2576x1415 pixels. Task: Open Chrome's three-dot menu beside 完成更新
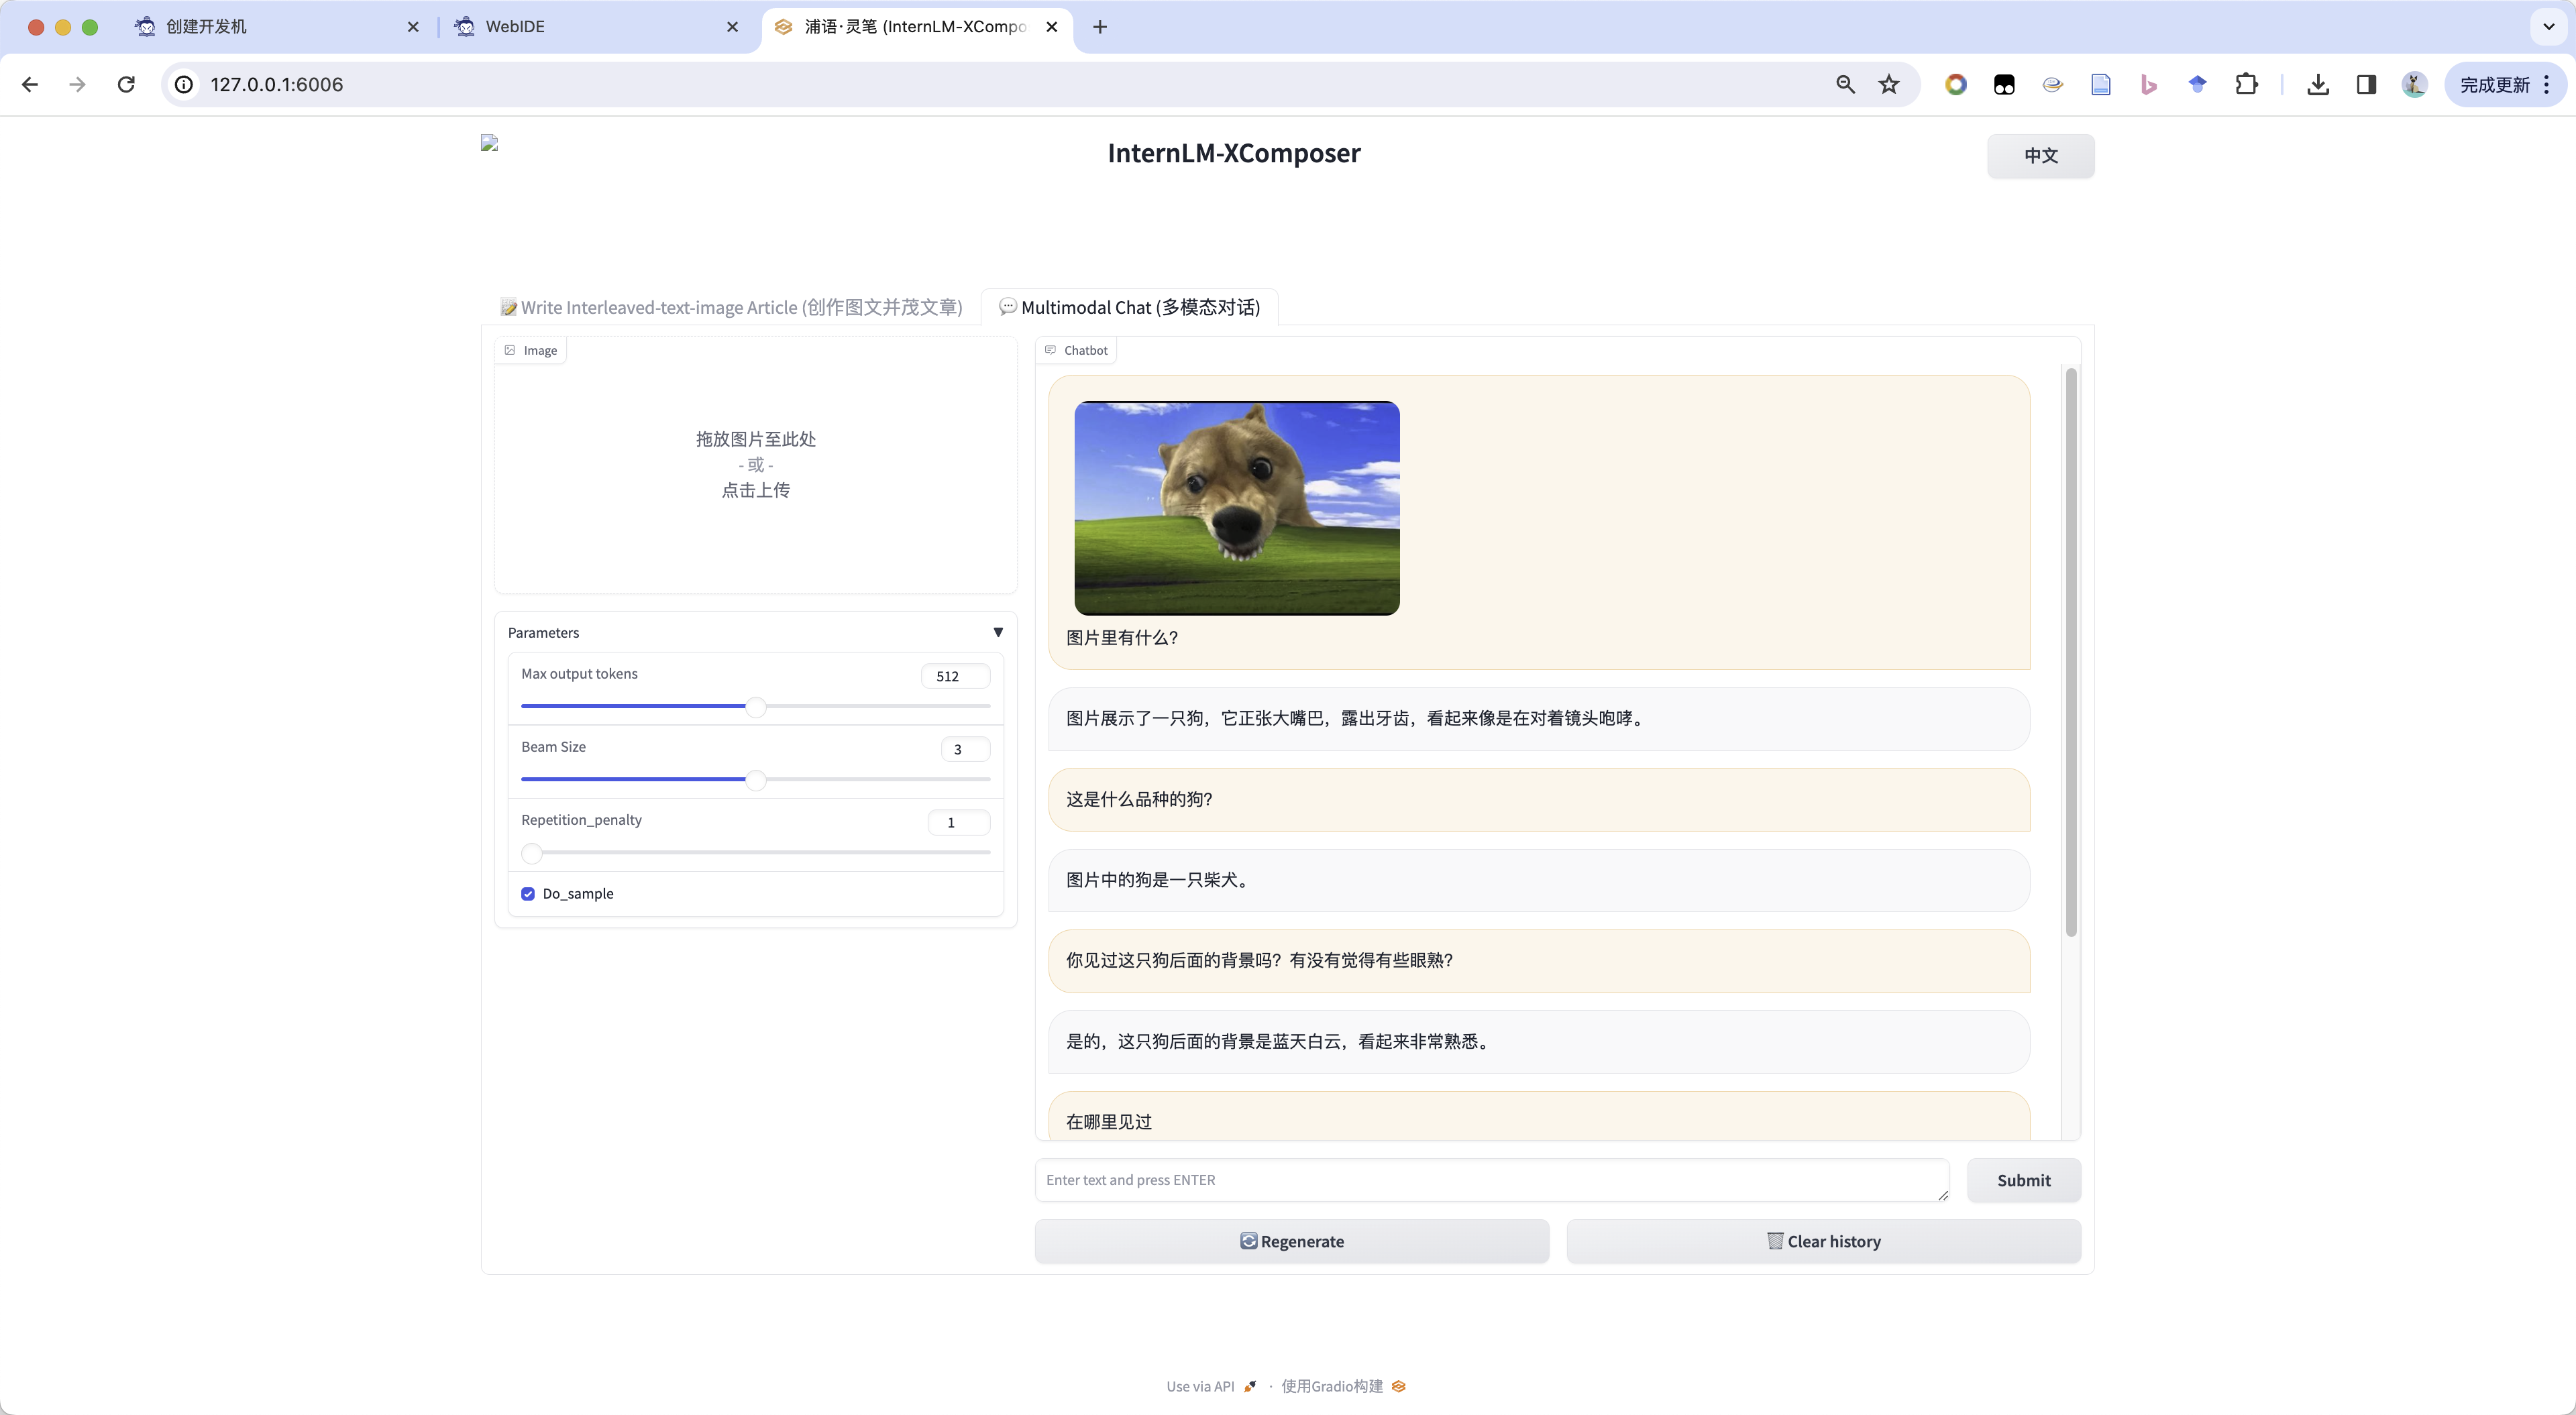(x=2547, y=85)
